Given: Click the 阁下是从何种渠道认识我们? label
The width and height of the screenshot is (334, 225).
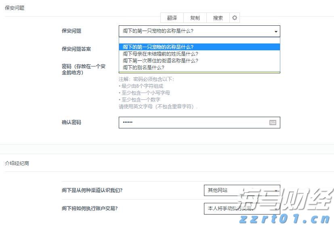Looking at the screenshot, I should [x=92, y=190].
